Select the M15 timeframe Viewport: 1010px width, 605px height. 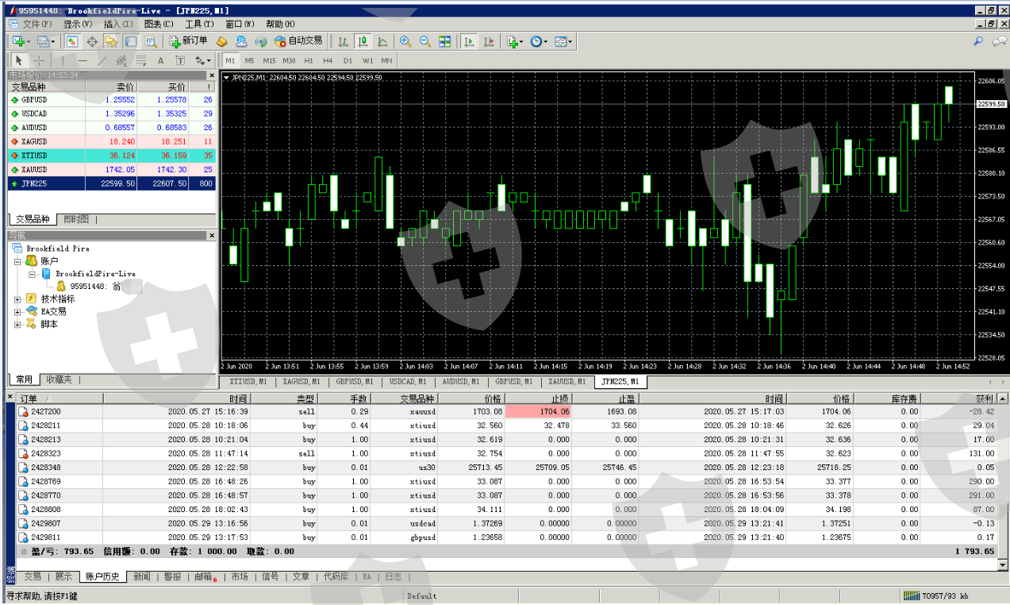pyautogui.click(x=269, y=60)
